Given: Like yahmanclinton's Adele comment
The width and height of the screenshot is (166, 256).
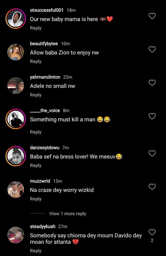Looking at the screenshot, I should [152, 82].
